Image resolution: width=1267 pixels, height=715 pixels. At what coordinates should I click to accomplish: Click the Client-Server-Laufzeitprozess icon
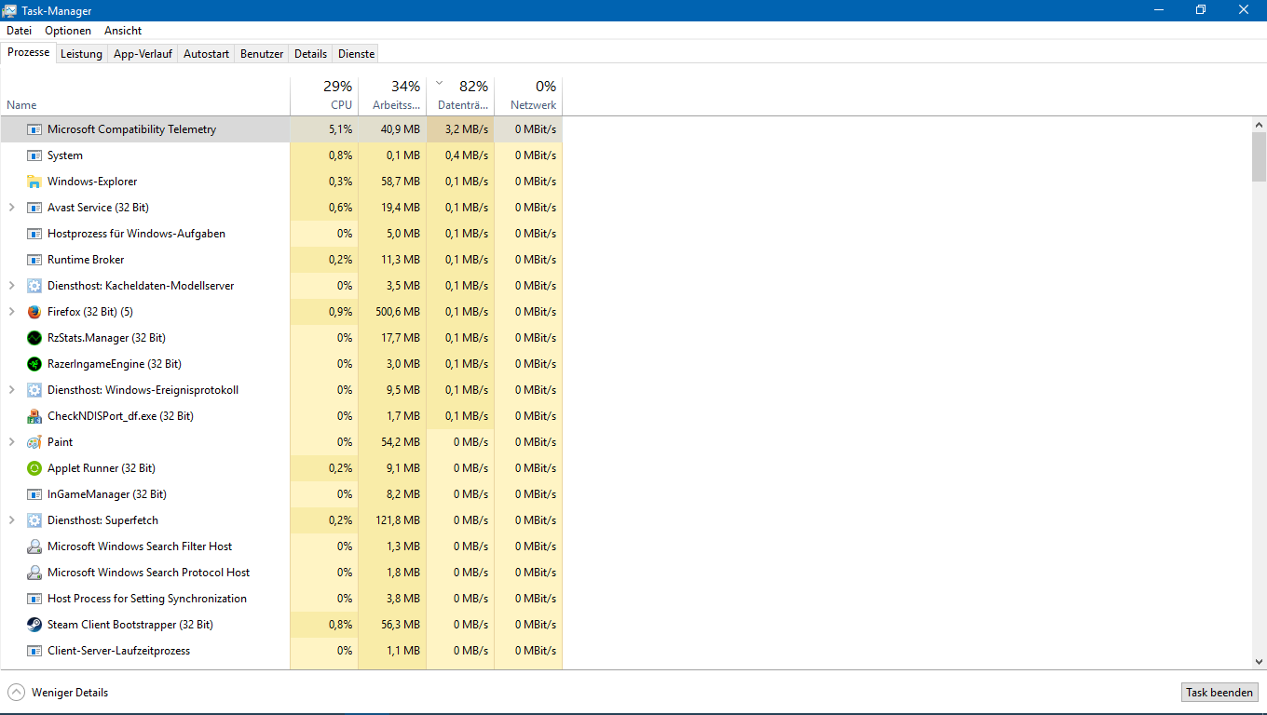(x=34, y=651)
